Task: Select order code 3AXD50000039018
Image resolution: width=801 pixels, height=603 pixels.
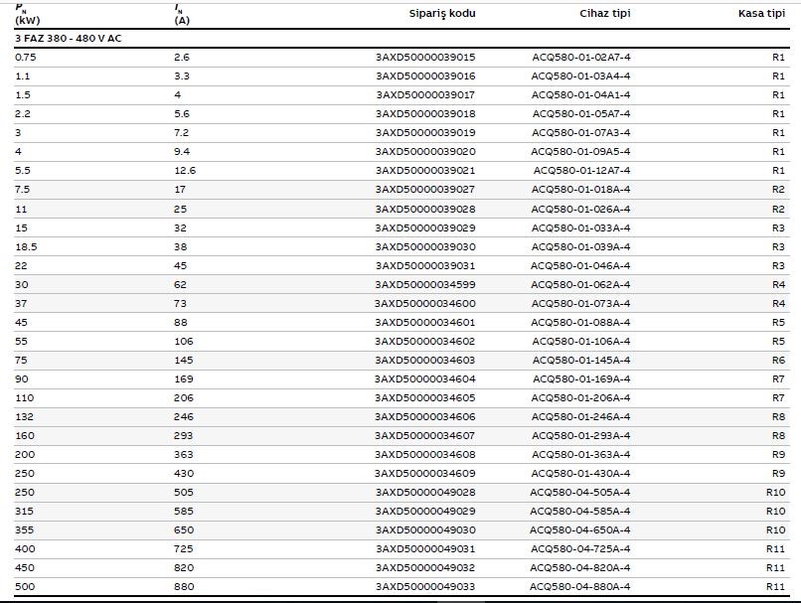Action: coord(425,114)
